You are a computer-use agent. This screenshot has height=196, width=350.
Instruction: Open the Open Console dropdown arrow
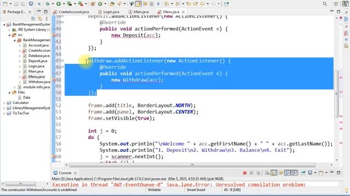[326, 173]
